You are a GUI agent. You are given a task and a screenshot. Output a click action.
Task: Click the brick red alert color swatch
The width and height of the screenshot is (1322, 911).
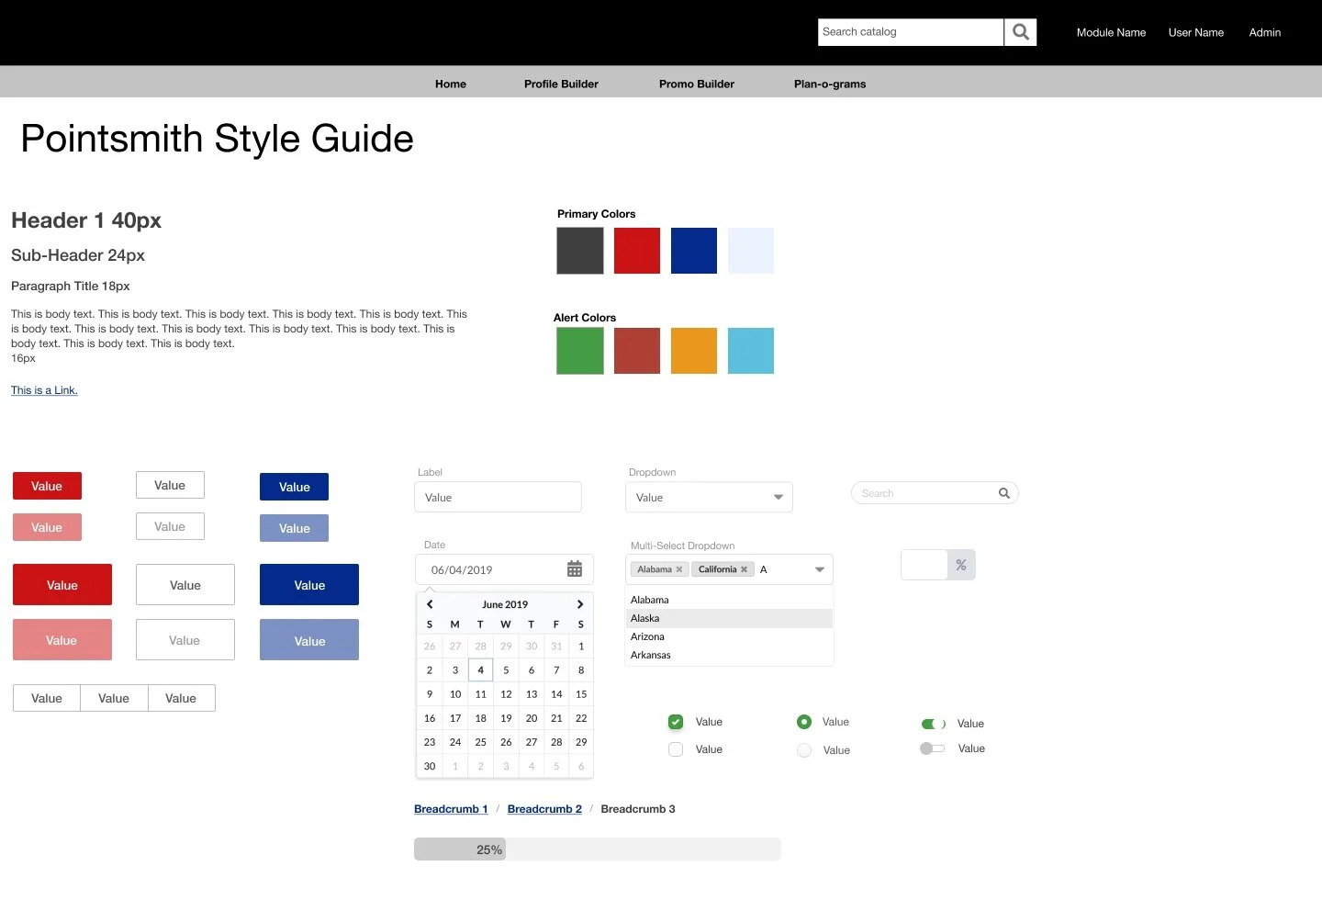click(x=637, y=351)
